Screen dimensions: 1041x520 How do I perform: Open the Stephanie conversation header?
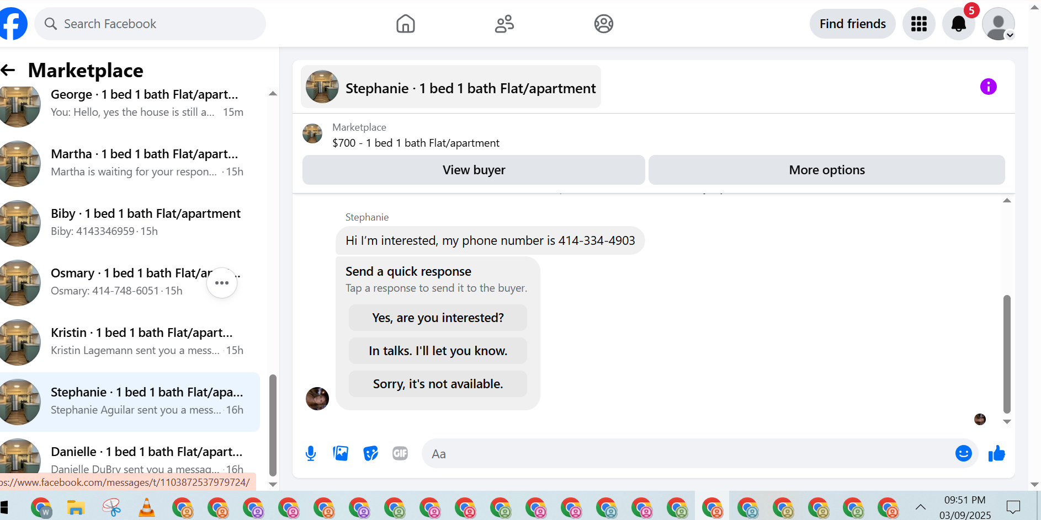point(451,87)
